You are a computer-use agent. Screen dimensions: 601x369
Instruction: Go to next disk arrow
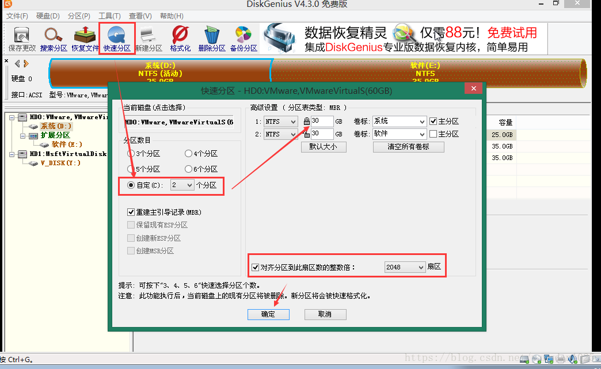point(26,63)
